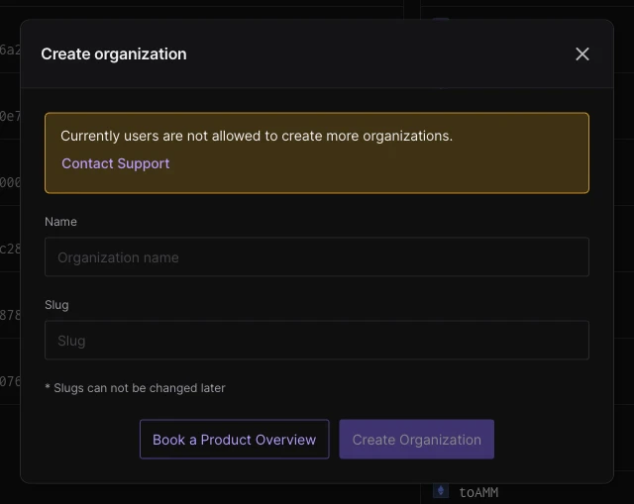This screenshot has width=634, height=504.
Task: Click the Name field label
Action: 60,222
